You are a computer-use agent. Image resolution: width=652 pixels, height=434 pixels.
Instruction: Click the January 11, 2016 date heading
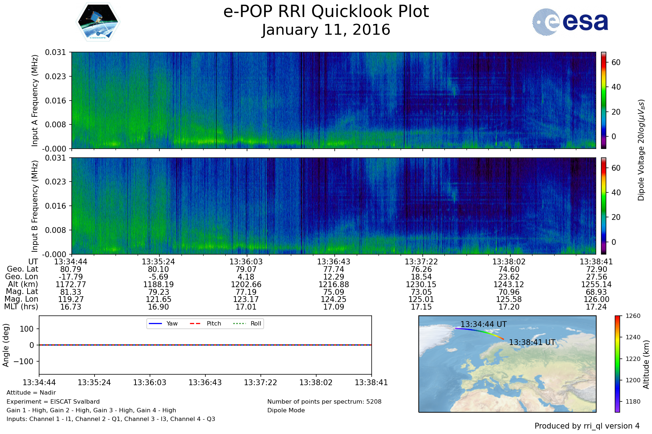326,30
